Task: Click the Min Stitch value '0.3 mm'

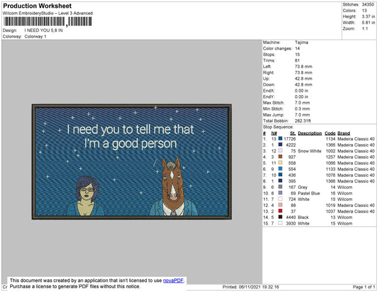Action: pyautogui.click(x=302, y=109)
